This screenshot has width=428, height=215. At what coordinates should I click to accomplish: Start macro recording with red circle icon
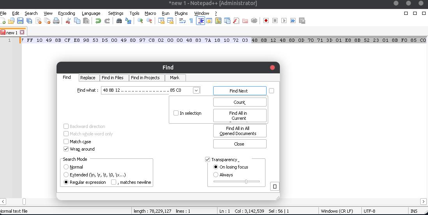click(266, 21)
